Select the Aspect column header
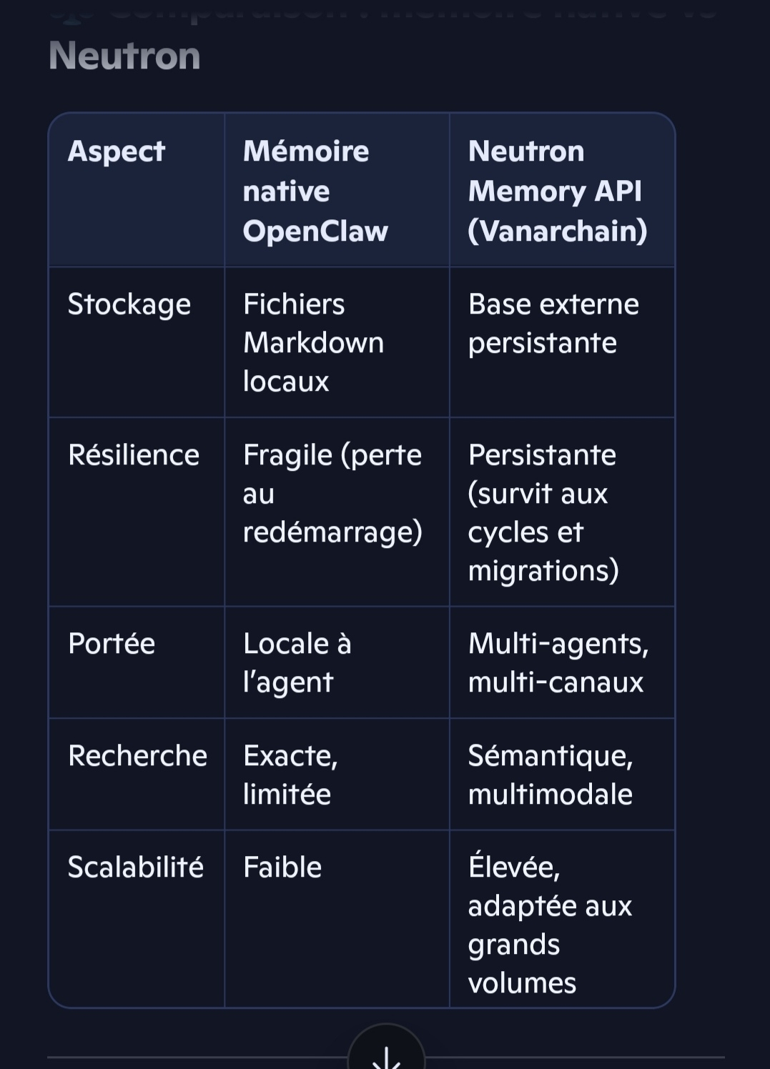770x1069 pixels. point(117,151)
